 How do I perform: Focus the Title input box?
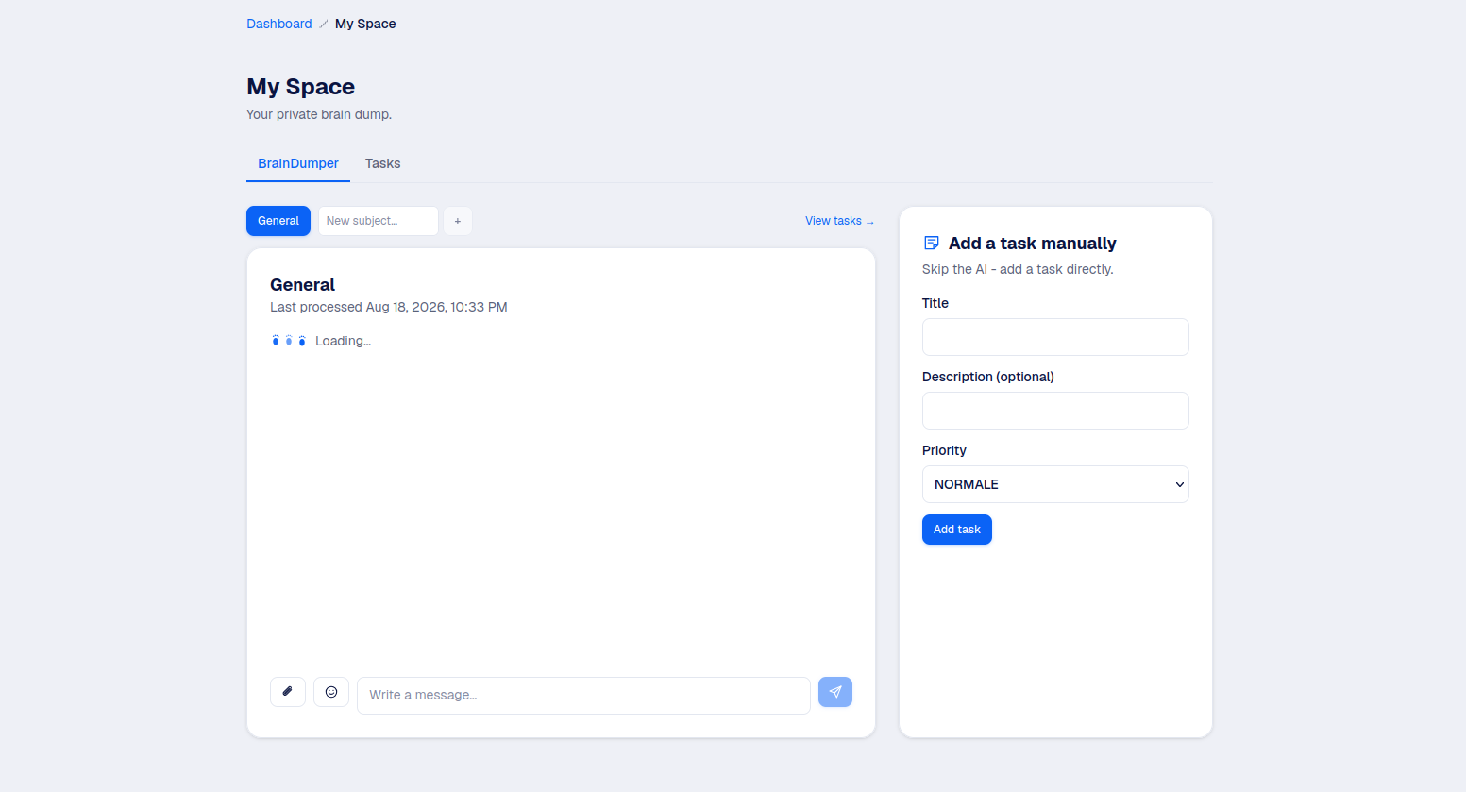pyautogui.click(x=1055, y=337)
